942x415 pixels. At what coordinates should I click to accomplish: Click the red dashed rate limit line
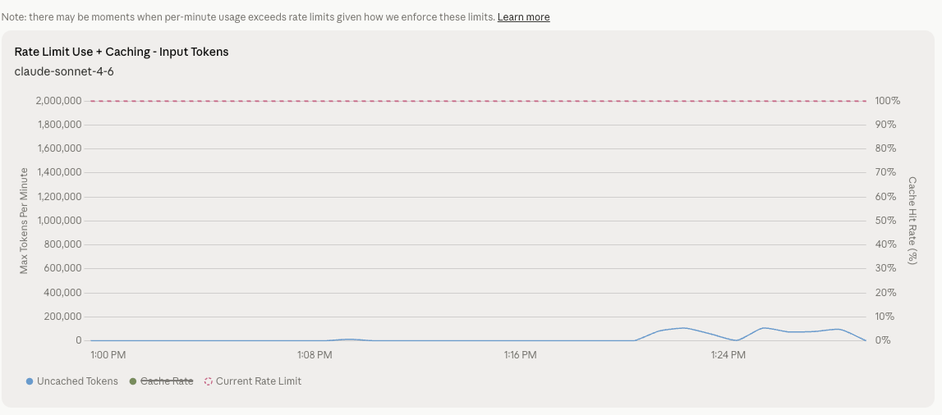click(x=476, y=101)
